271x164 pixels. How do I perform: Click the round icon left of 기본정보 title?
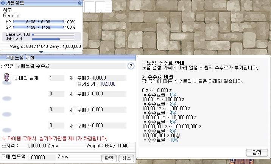(x=3, y=3)
